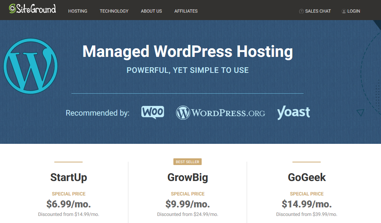
Task: Select the GrowBig plan heading
Action: (x=188, y=177)
